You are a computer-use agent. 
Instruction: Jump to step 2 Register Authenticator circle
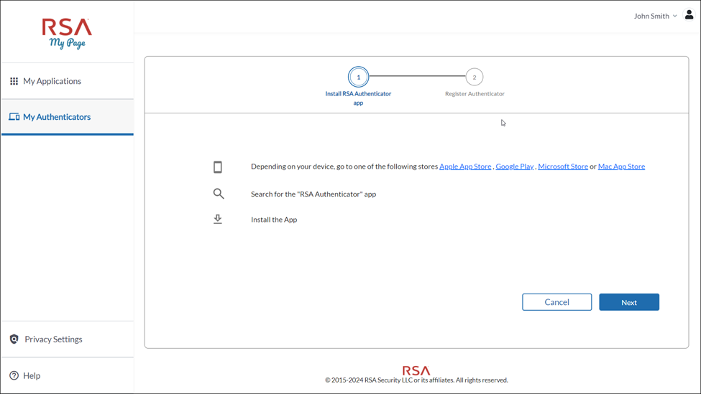[x=474, y=77]
